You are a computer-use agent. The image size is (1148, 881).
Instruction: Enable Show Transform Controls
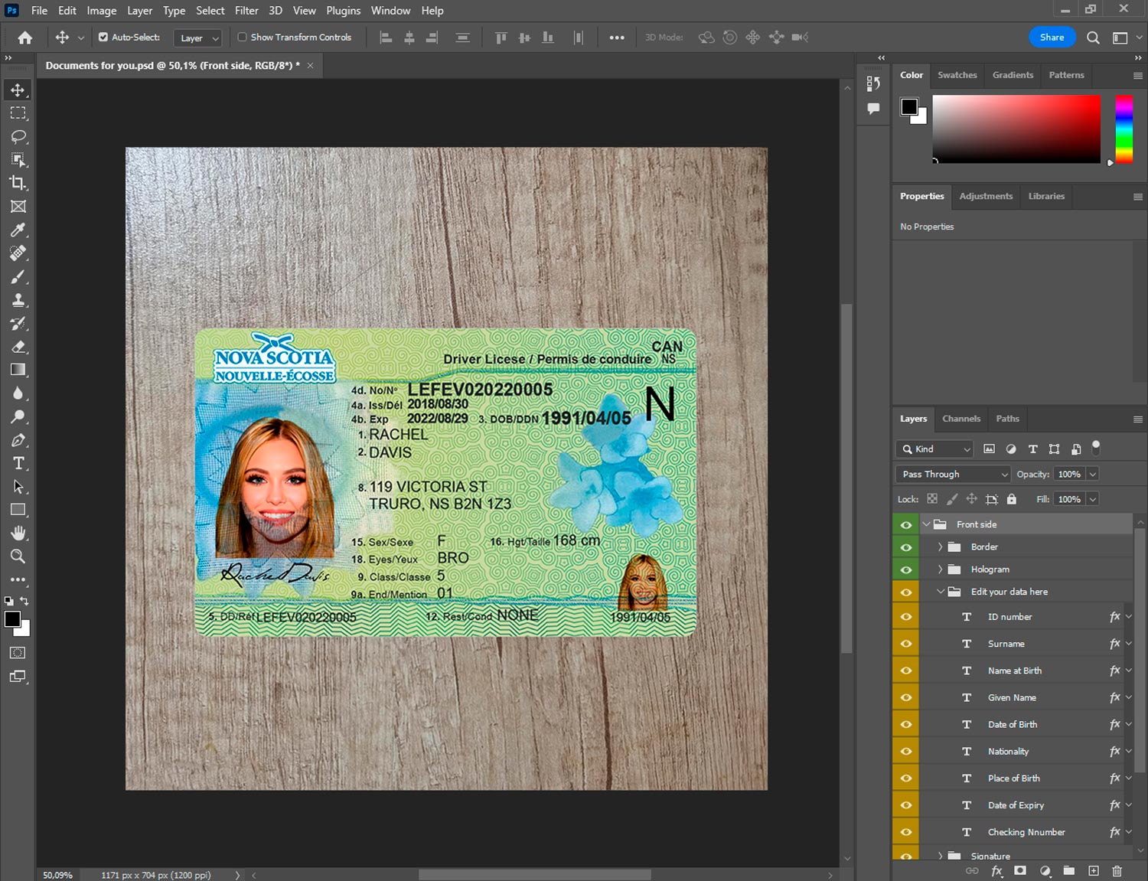click(242, 37)
